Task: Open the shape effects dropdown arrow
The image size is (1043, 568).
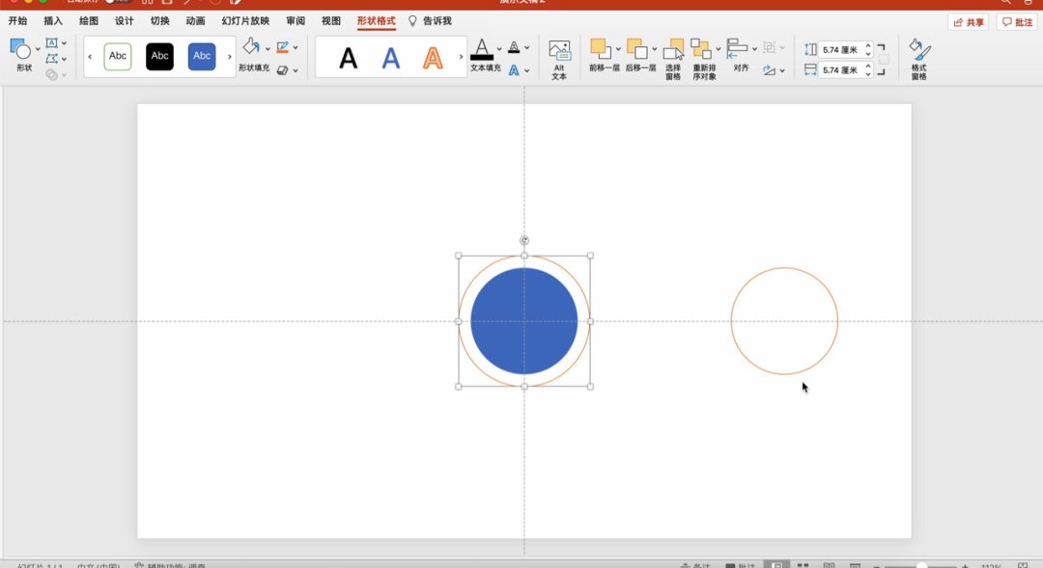Action: (296, 70)
